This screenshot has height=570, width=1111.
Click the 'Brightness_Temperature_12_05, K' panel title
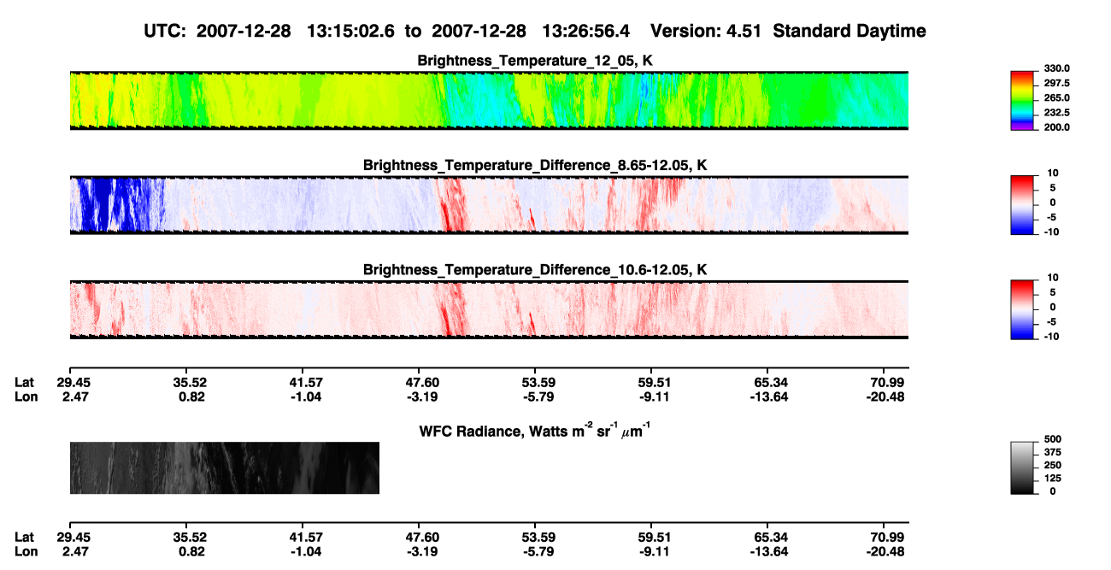535,61
